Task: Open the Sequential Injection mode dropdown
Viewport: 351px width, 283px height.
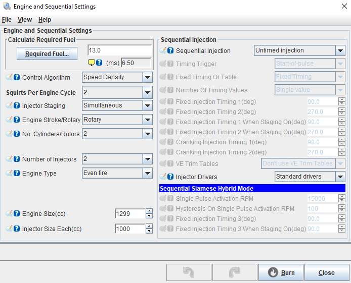Action: [x=340, y=50]
